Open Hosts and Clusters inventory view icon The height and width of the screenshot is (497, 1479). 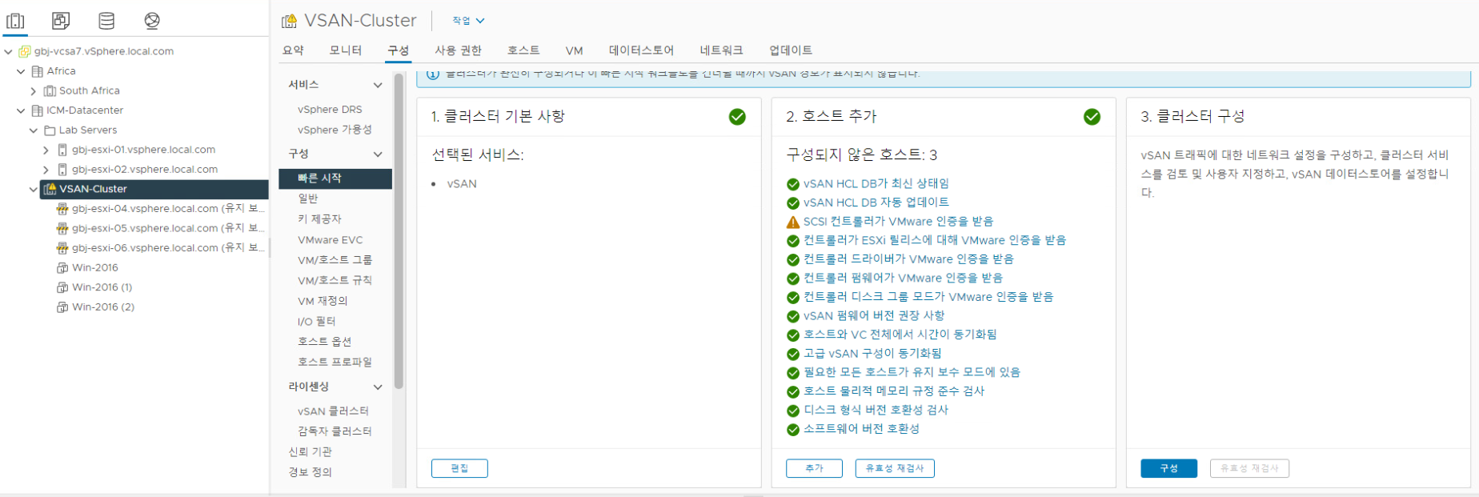(x=15, y=21)
